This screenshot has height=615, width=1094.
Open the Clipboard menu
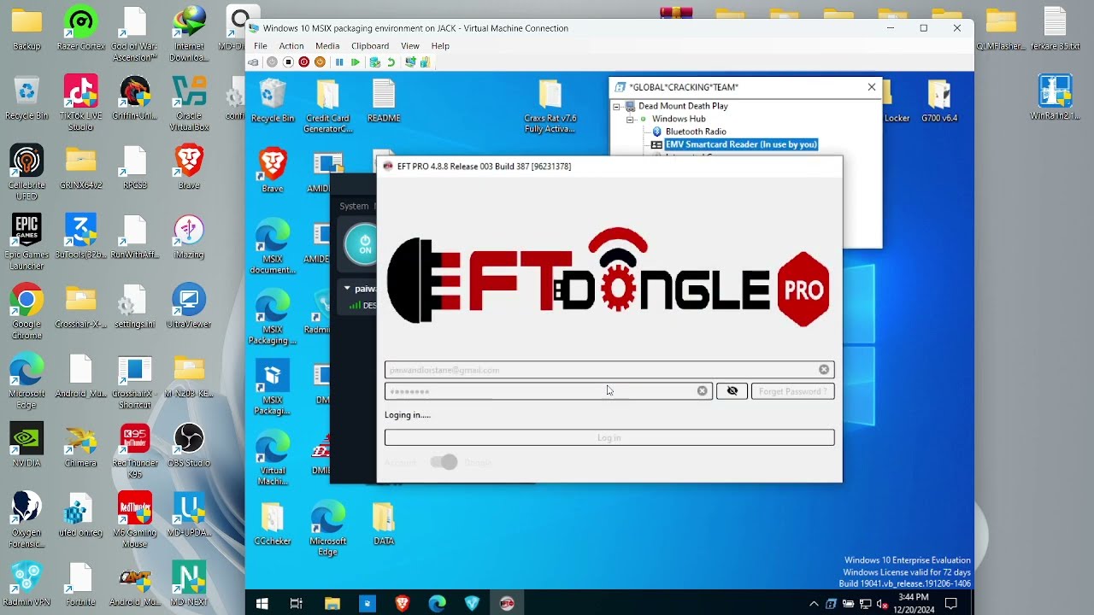pos(370,46)
